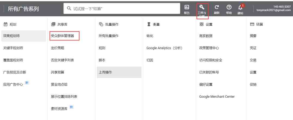Open 摘要 under billing
The width and height of the screenshot is (293, 120).
click(253, 36)
